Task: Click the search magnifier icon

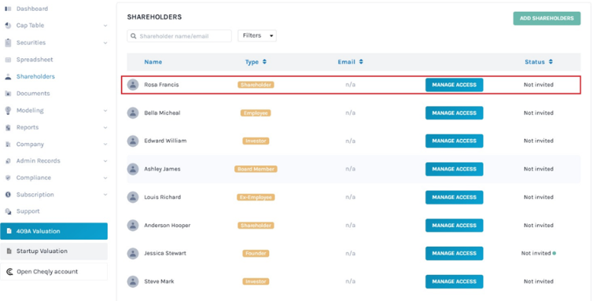Action: coord(134,36)
